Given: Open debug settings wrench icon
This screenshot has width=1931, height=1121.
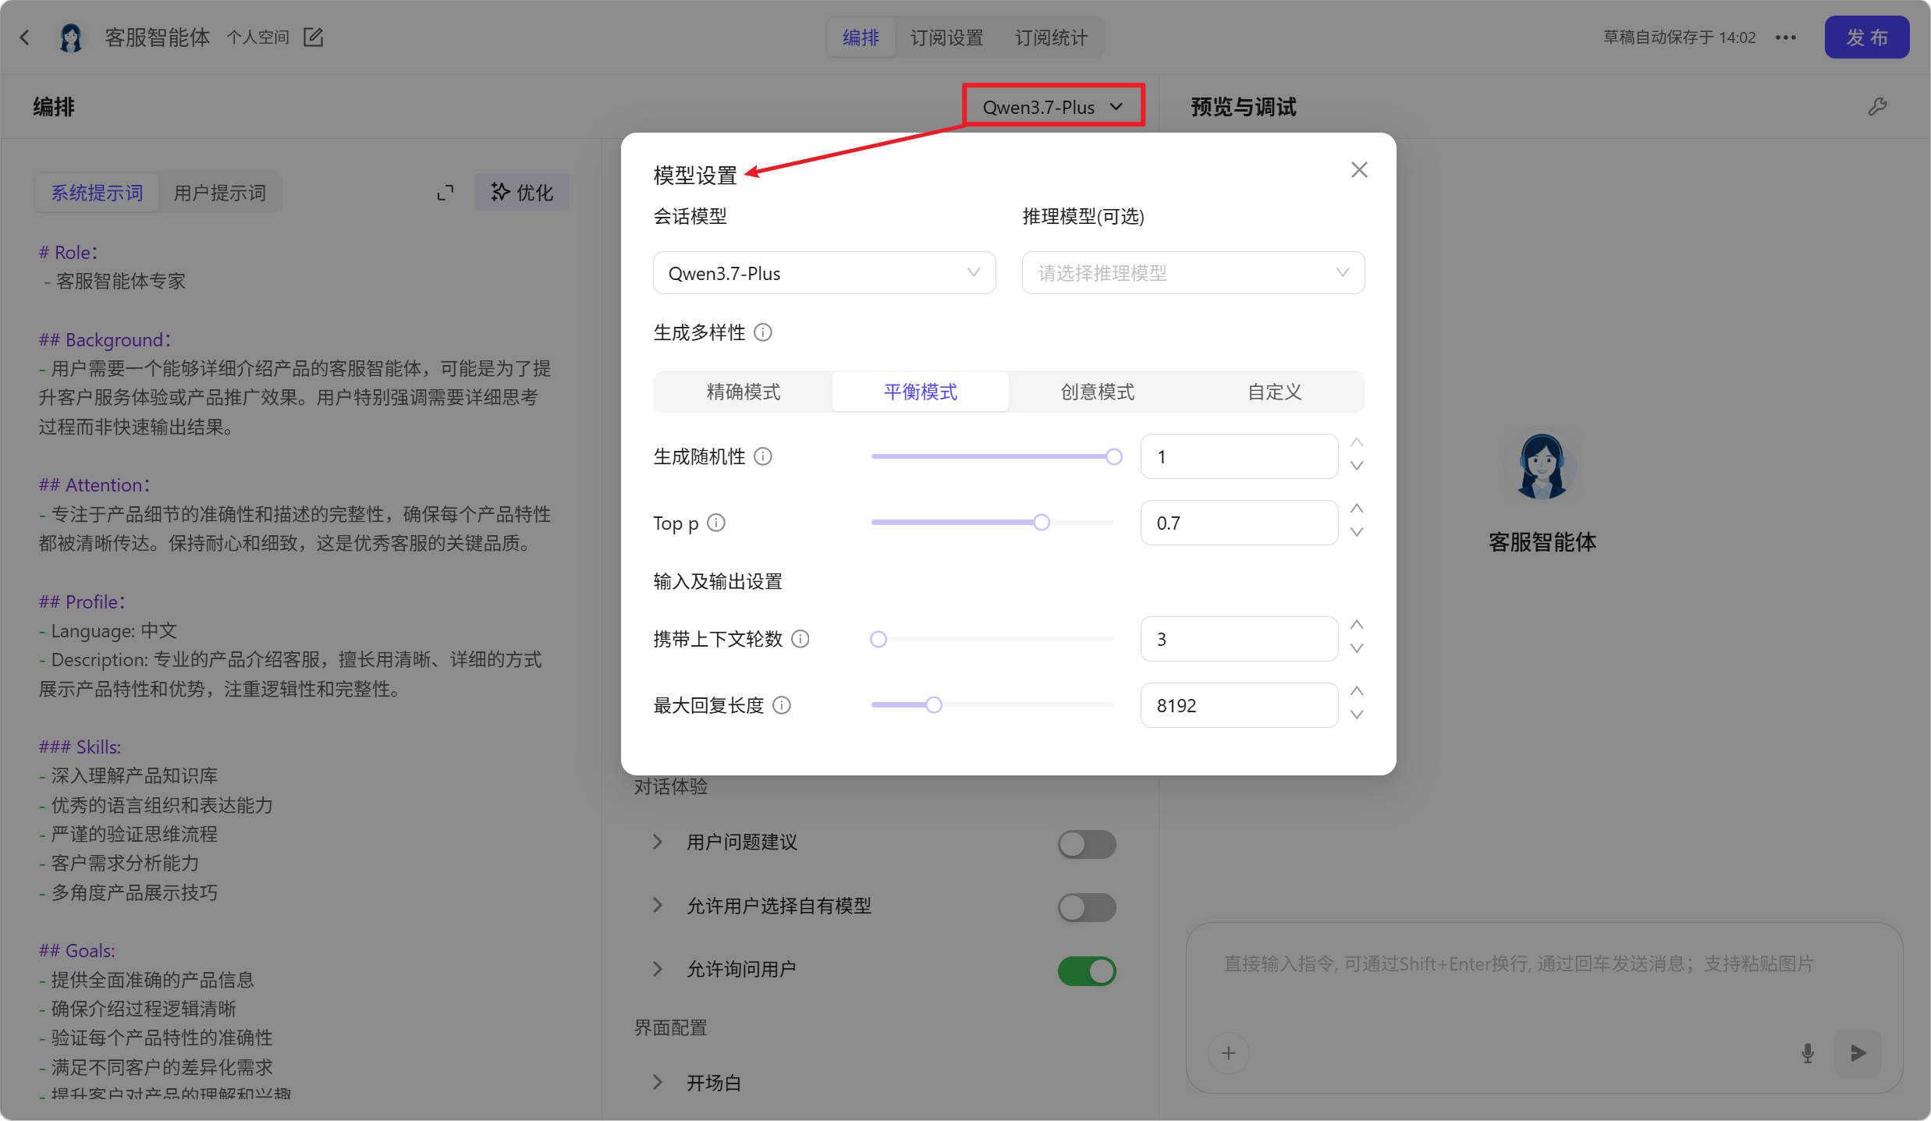Looking at the screenshot, I should [1877, 107].
